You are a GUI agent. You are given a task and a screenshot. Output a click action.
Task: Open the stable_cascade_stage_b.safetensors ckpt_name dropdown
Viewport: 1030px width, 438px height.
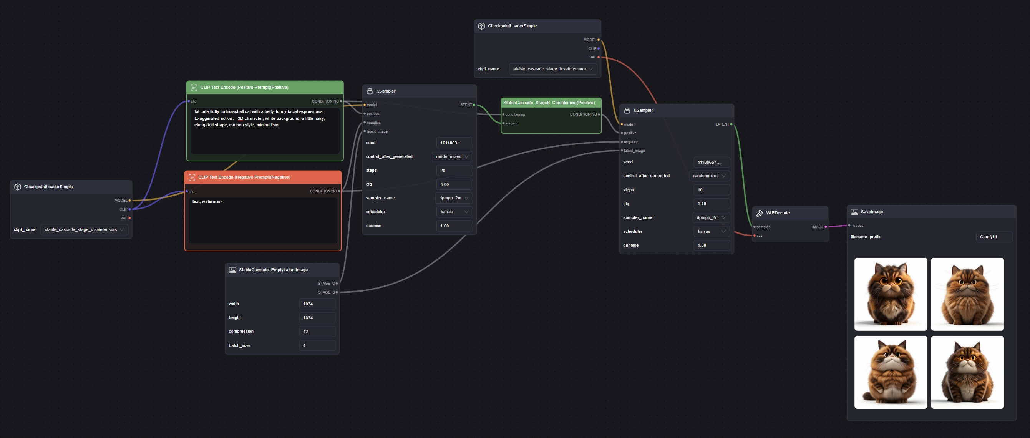tap(553, 69)
